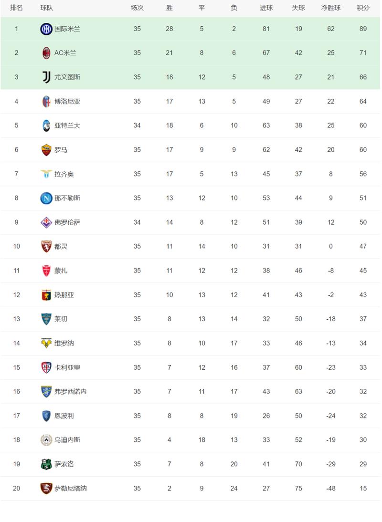Select the 净胜球 column header

[331, 8]
